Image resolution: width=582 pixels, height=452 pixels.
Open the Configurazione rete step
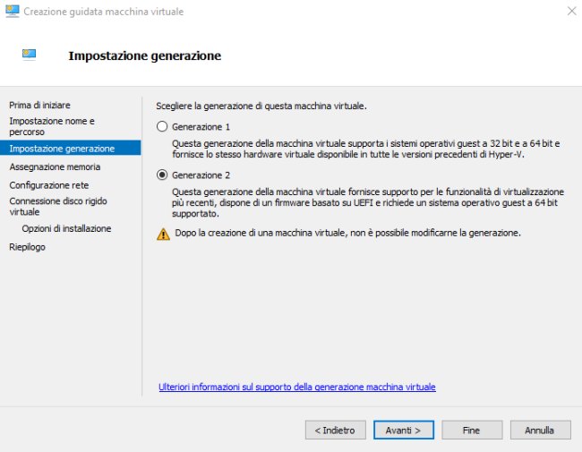coord(48,184)
